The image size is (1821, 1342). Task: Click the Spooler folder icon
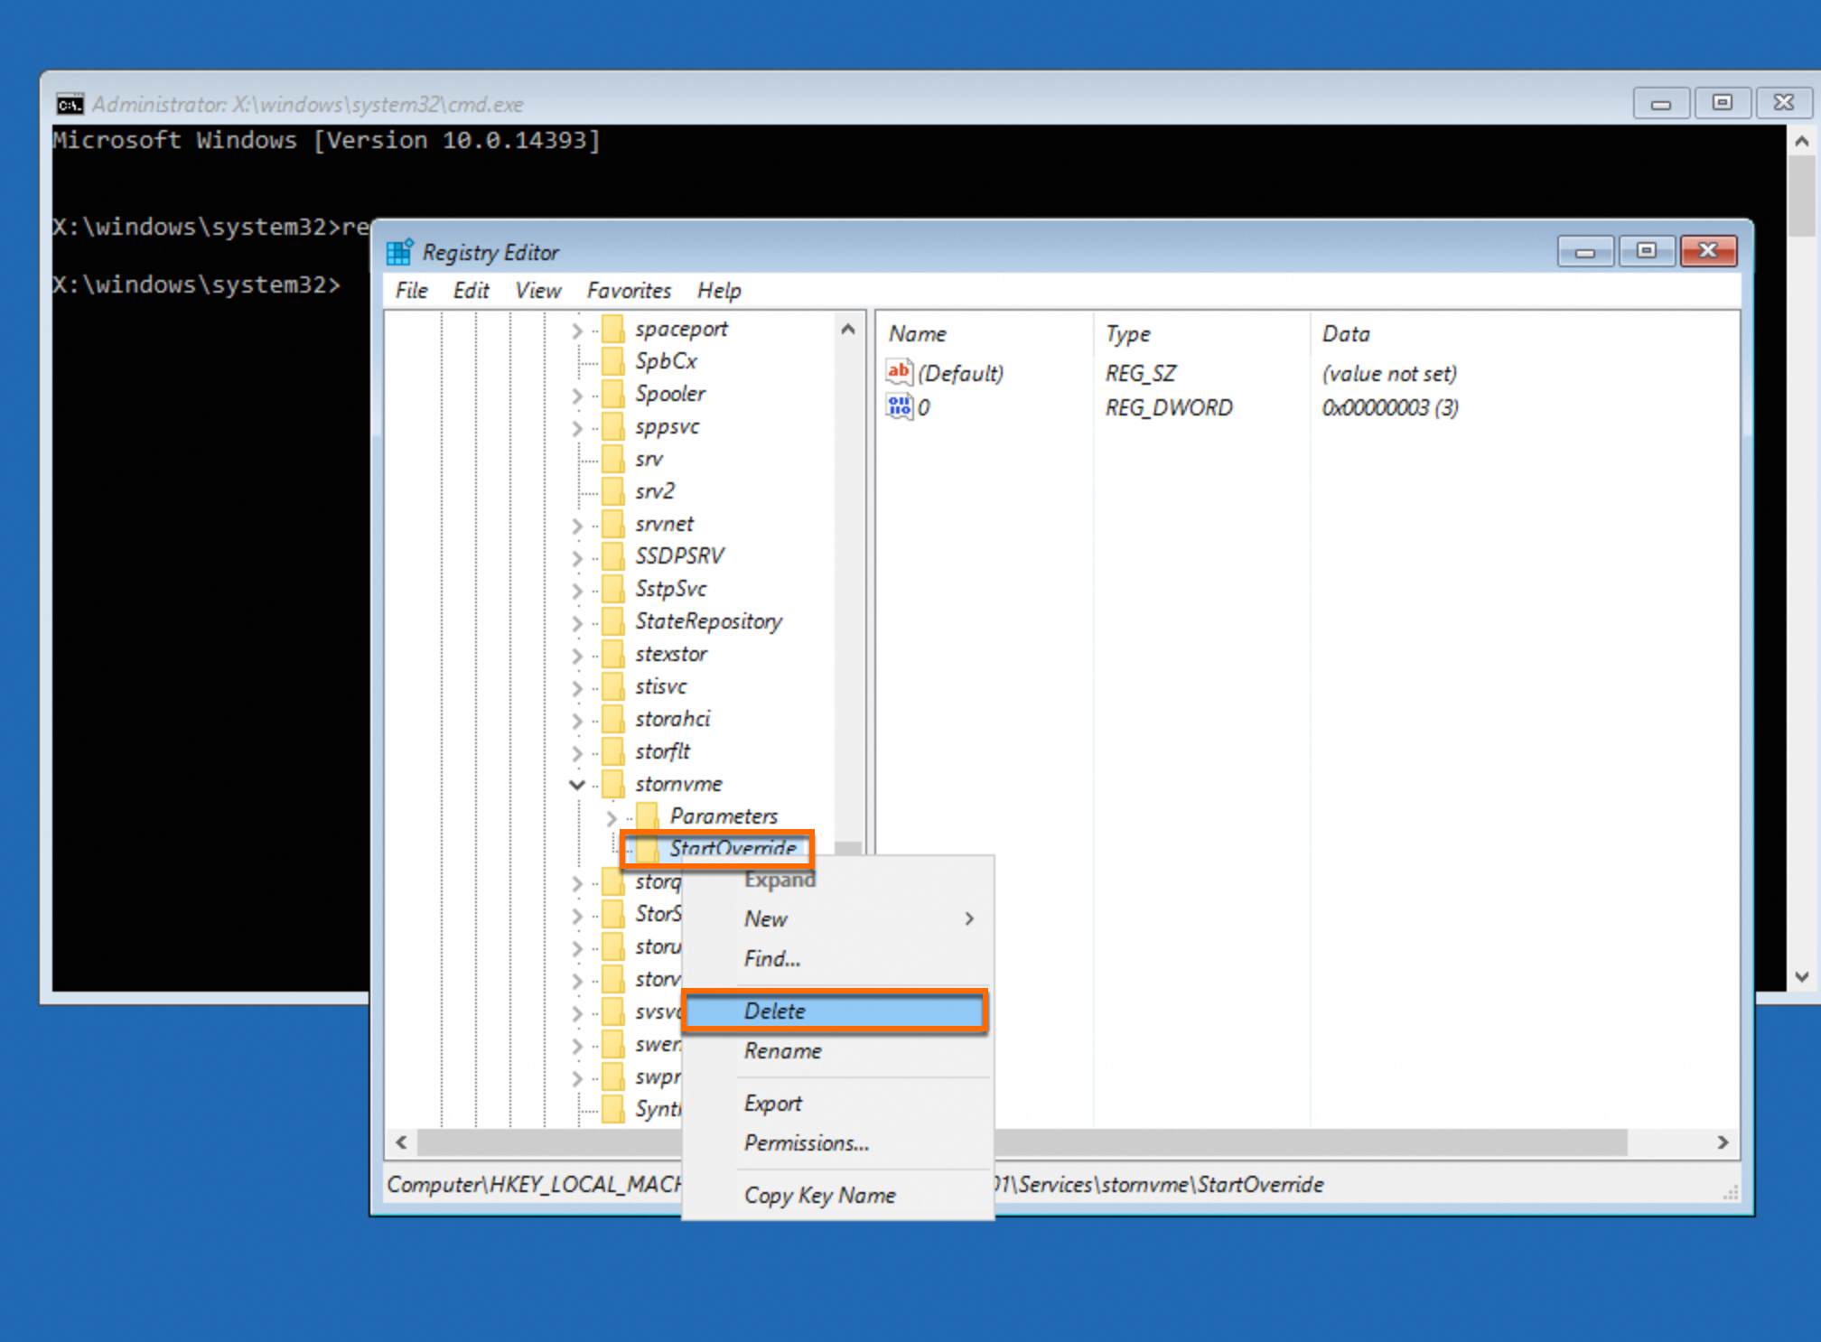click(613, 394)
